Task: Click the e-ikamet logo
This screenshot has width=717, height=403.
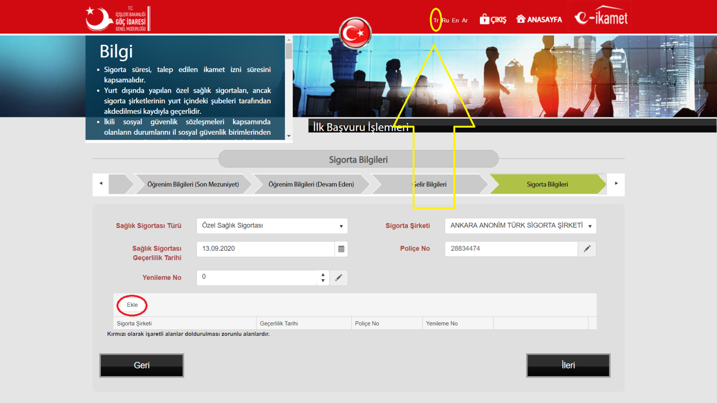Action: [x=600, y=17]
